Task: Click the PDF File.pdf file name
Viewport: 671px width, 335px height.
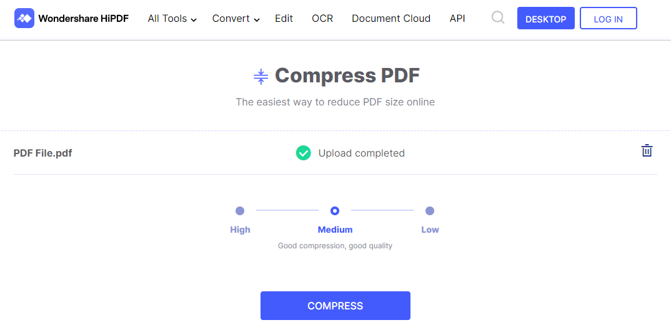Action: coord(42,153)
